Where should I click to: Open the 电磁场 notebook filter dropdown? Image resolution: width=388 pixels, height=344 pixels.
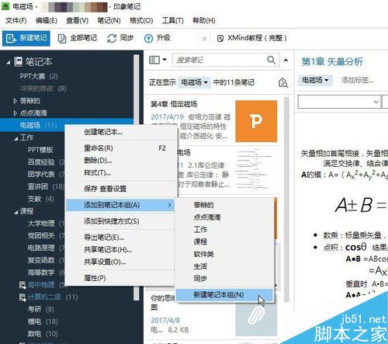194,82
